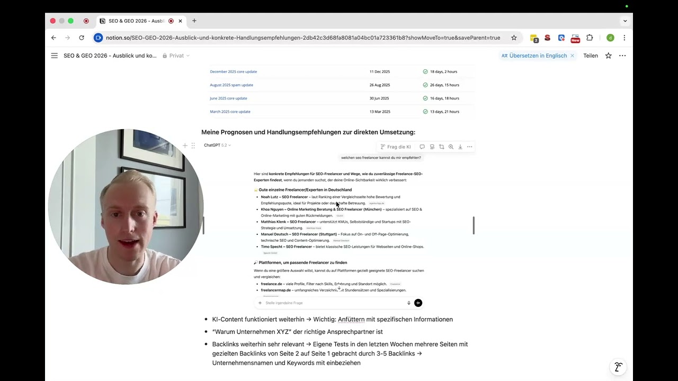Open the image block more options
678x381 pixels.
(x=469, y=147)
